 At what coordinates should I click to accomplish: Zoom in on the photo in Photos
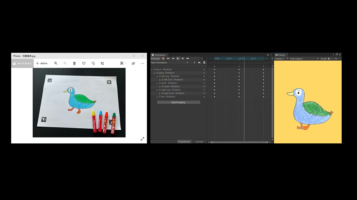pos(56,63)
